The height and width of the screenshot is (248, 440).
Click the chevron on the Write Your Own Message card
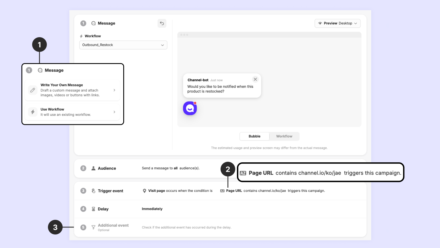click(x=114, y=90)
